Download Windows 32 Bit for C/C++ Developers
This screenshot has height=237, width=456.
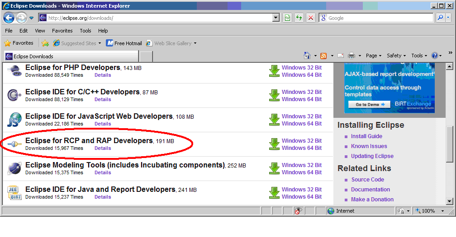[x=302, y=92]
